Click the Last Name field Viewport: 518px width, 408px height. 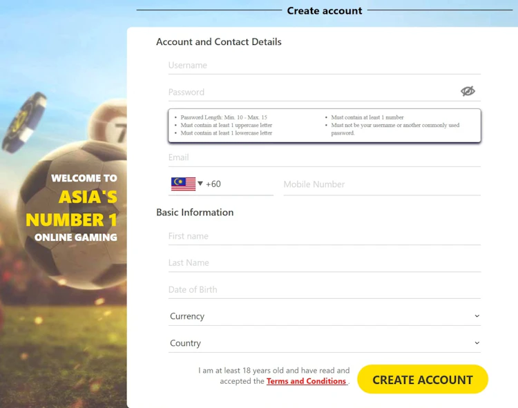pos(325,263)
